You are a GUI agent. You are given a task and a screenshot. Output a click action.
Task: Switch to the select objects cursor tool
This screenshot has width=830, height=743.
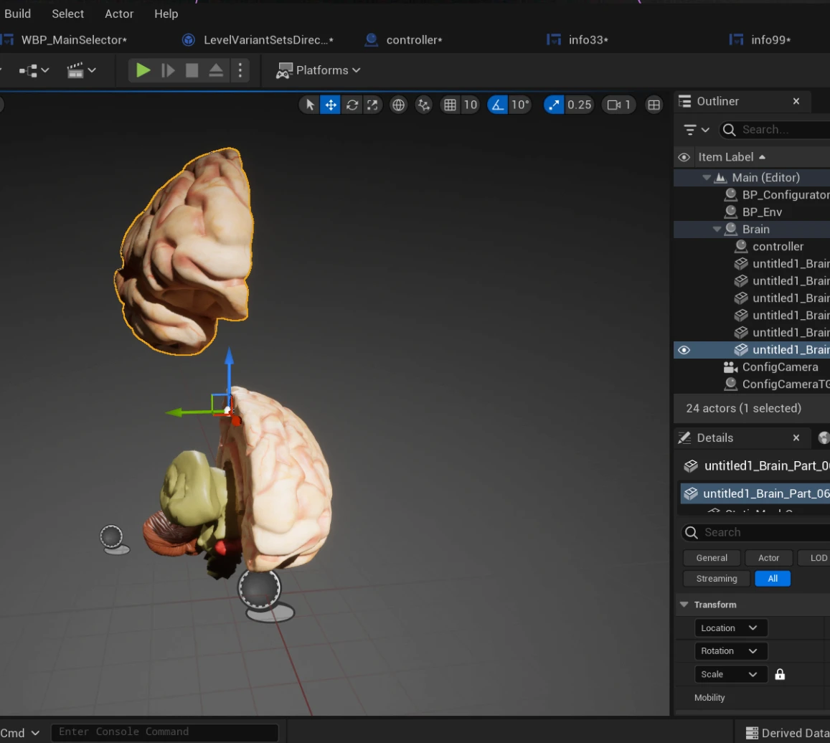pos(310,105)
